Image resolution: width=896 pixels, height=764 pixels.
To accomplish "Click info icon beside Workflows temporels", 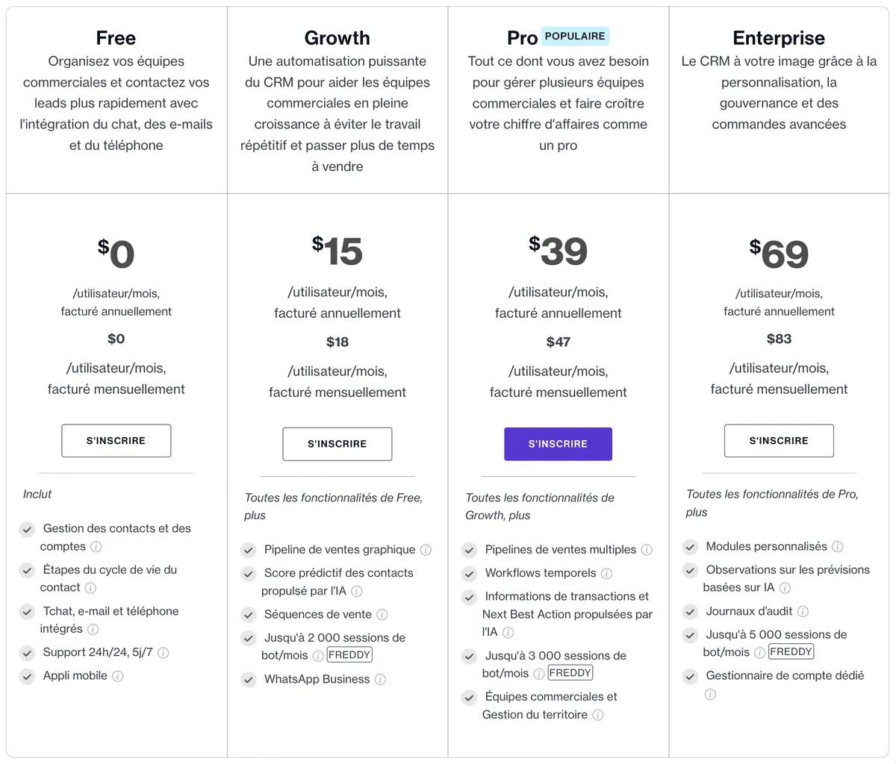I will (606, 574).
